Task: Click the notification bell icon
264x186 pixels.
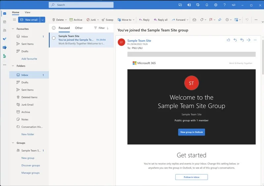Action: [207, 5]
